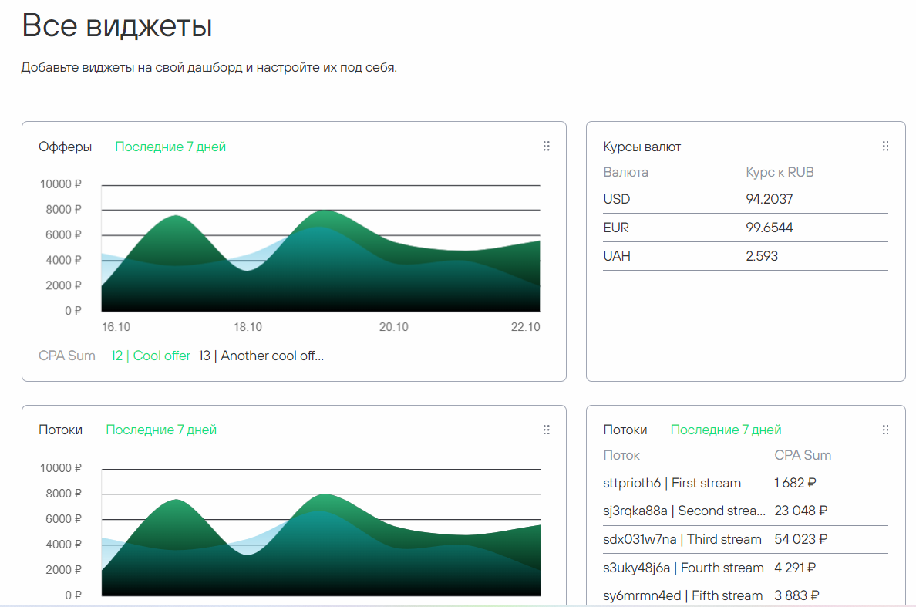Viewport: 916px width, 607px height.
Task: Click the Валюта column header
Action: click(x=625, y=172)
